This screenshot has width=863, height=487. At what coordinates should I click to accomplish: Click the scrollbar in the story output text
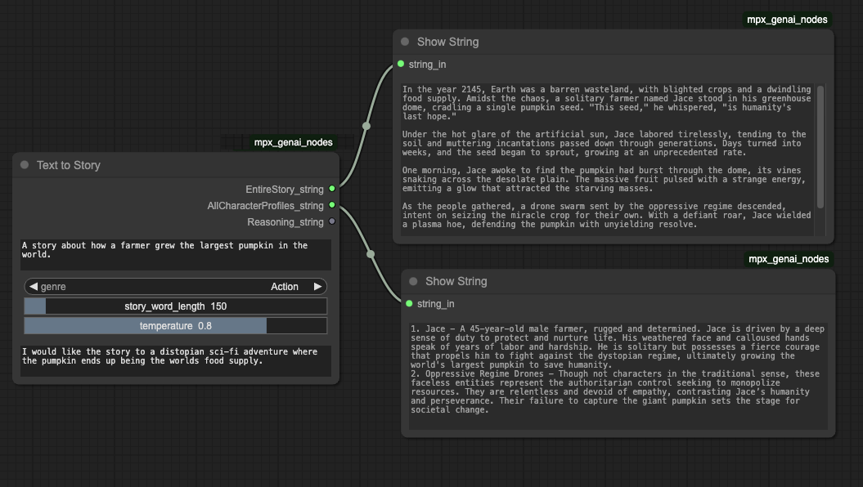[x=820, y=147]
